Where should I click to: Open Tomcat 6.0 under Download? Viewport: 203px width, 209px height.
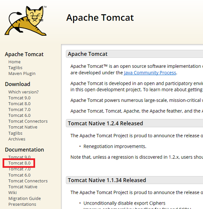[x=19, y=115]
